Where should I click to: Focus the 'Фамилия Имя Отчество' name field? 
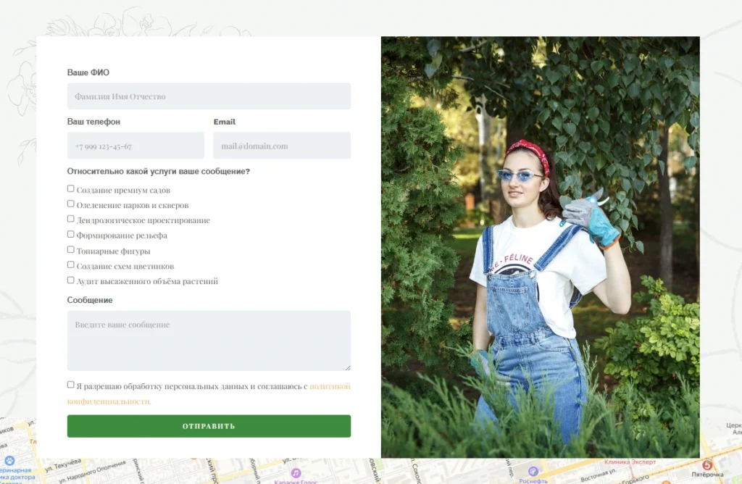click(x=209, y=96)
